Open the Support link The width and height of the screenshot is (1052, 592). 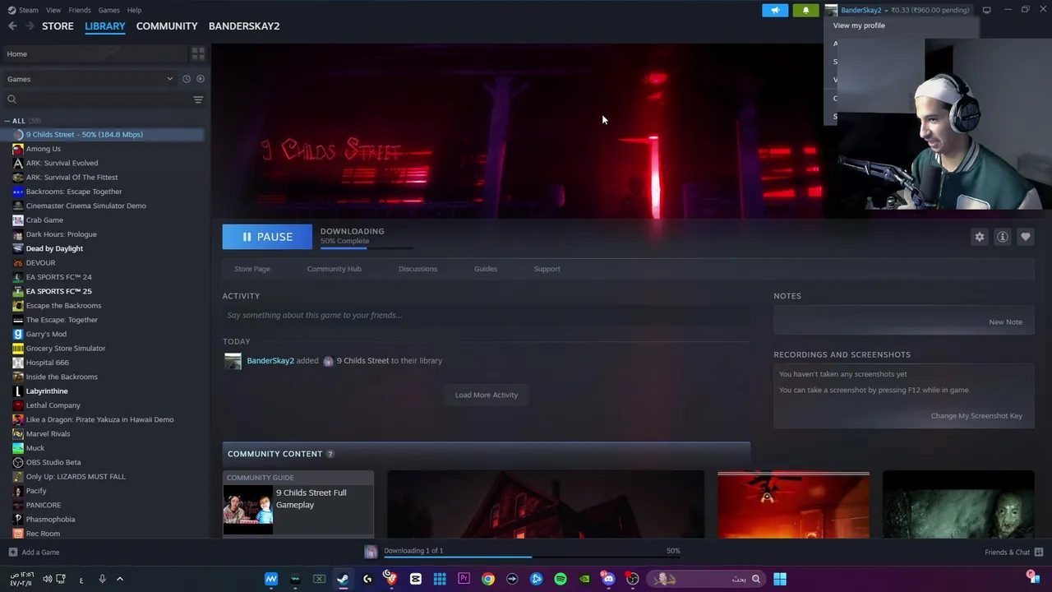pyautogui.click(x=547, y=269)
